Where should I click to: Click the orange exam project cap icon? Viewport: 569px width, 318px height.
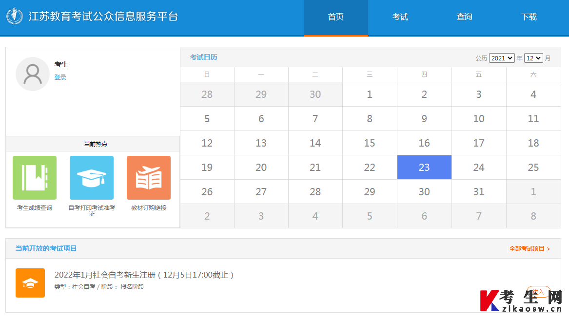click(x=30, y=283)
